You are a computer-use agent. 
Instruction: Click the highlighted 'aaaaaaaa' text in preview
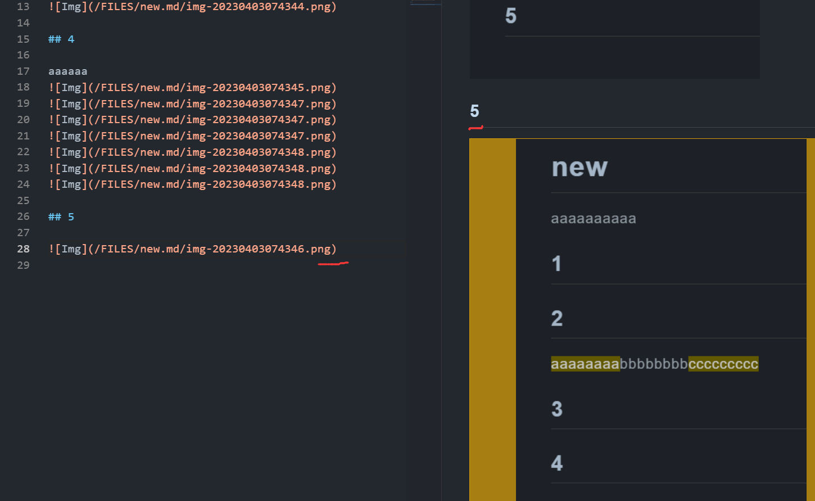point(585,364)
